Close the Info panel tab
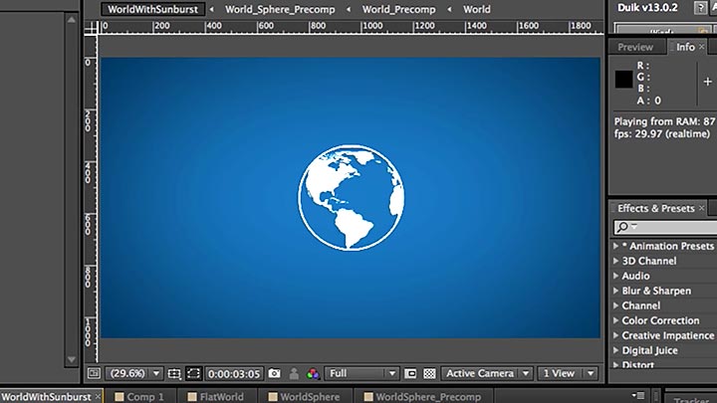The image size is (717, 403). (701, 47)
